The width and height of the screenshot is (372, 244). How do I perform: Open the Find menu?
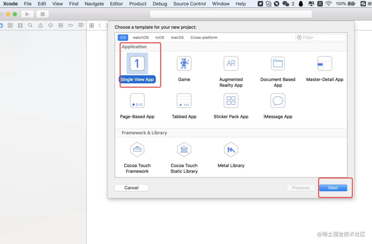[x=73, y=4]
